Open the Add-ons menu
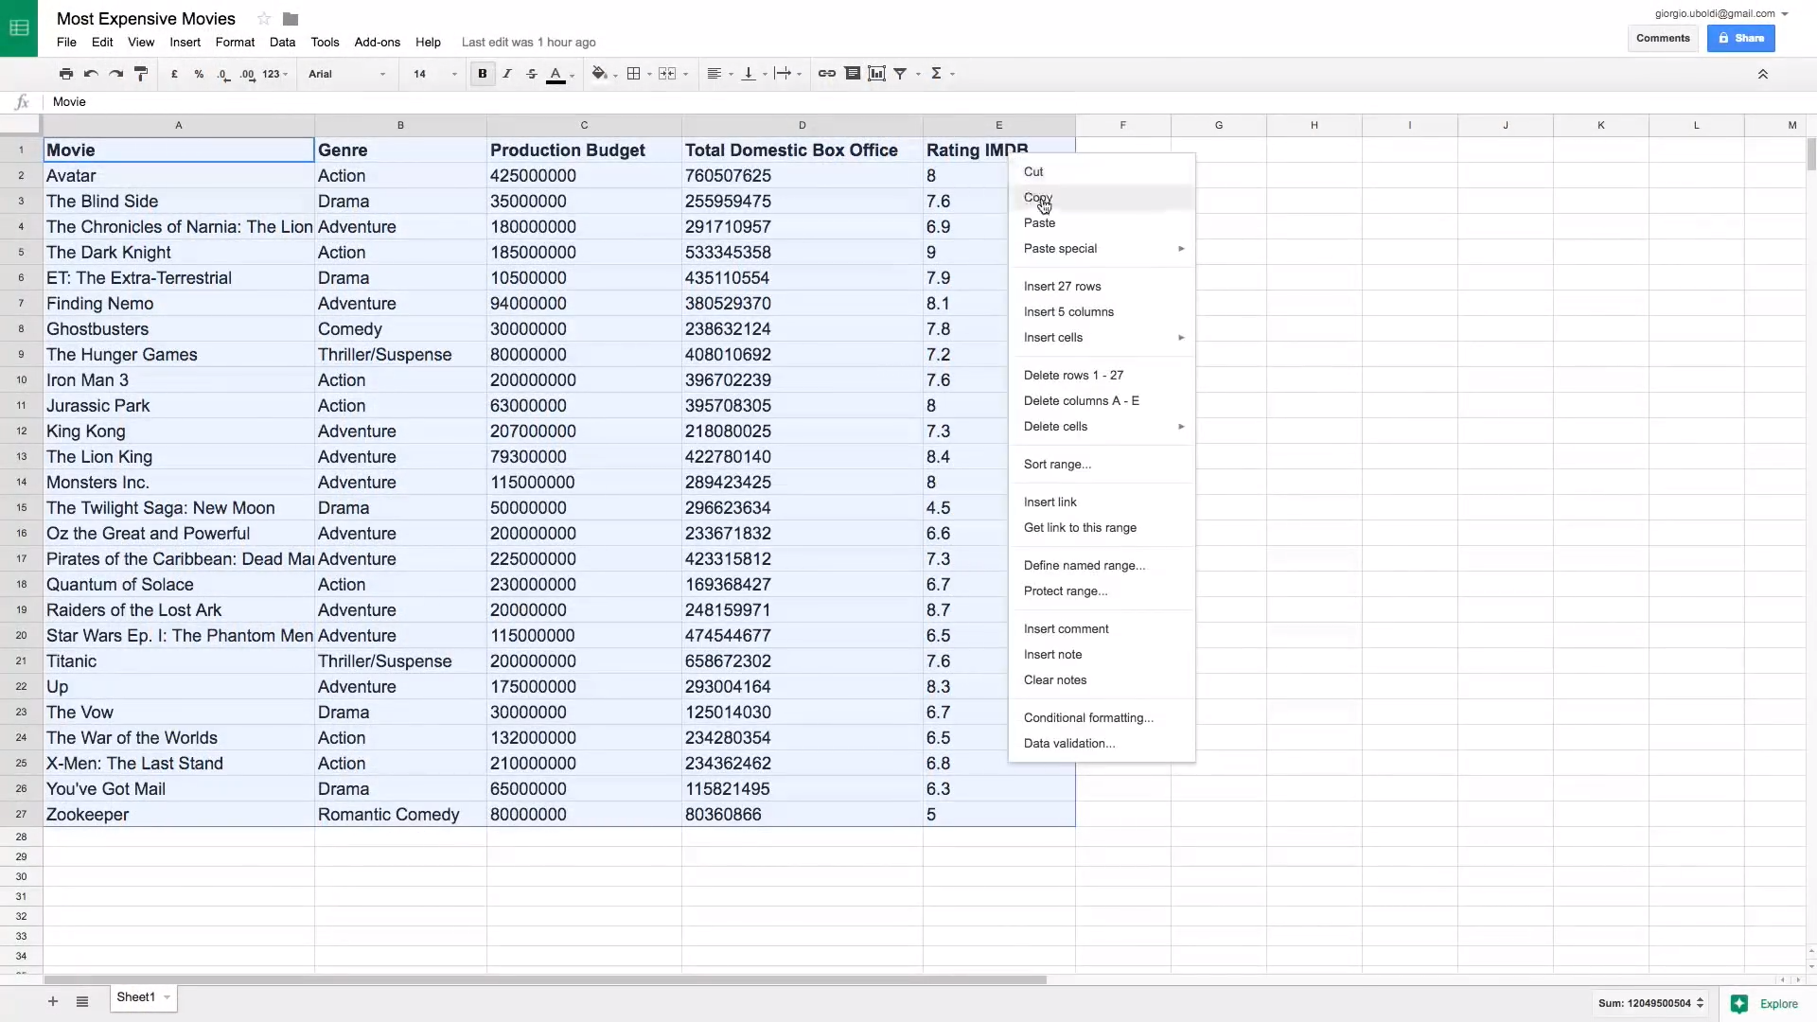The image size is (1817, 1022). [x=377, y=43]
